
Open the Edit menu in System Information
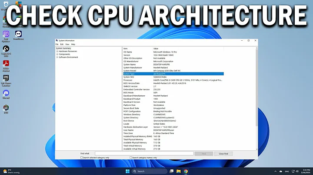(62, 44)
